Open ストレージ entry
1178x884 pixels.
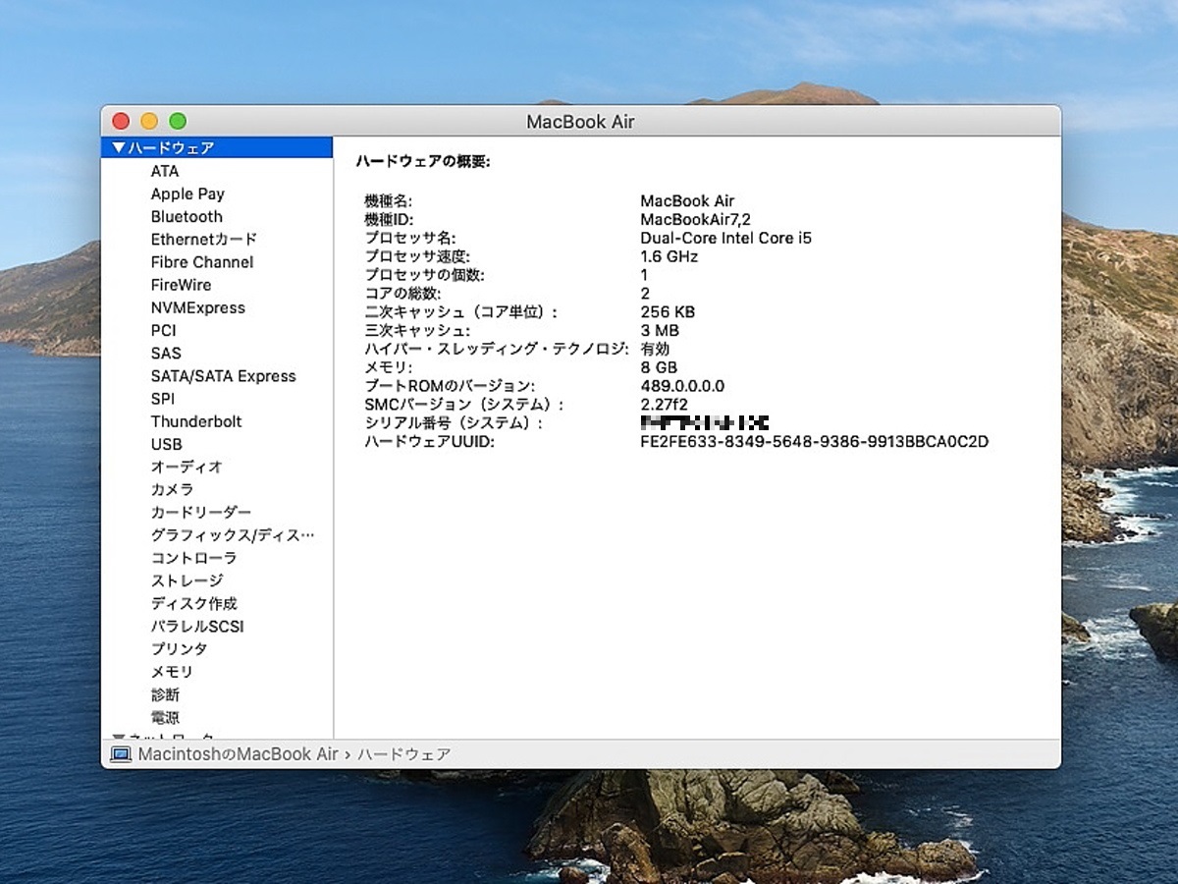187,580
